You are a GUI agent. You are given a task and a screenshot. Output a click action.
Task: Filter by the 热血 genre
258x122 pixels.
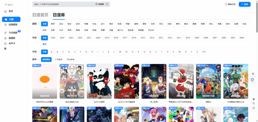94,24
